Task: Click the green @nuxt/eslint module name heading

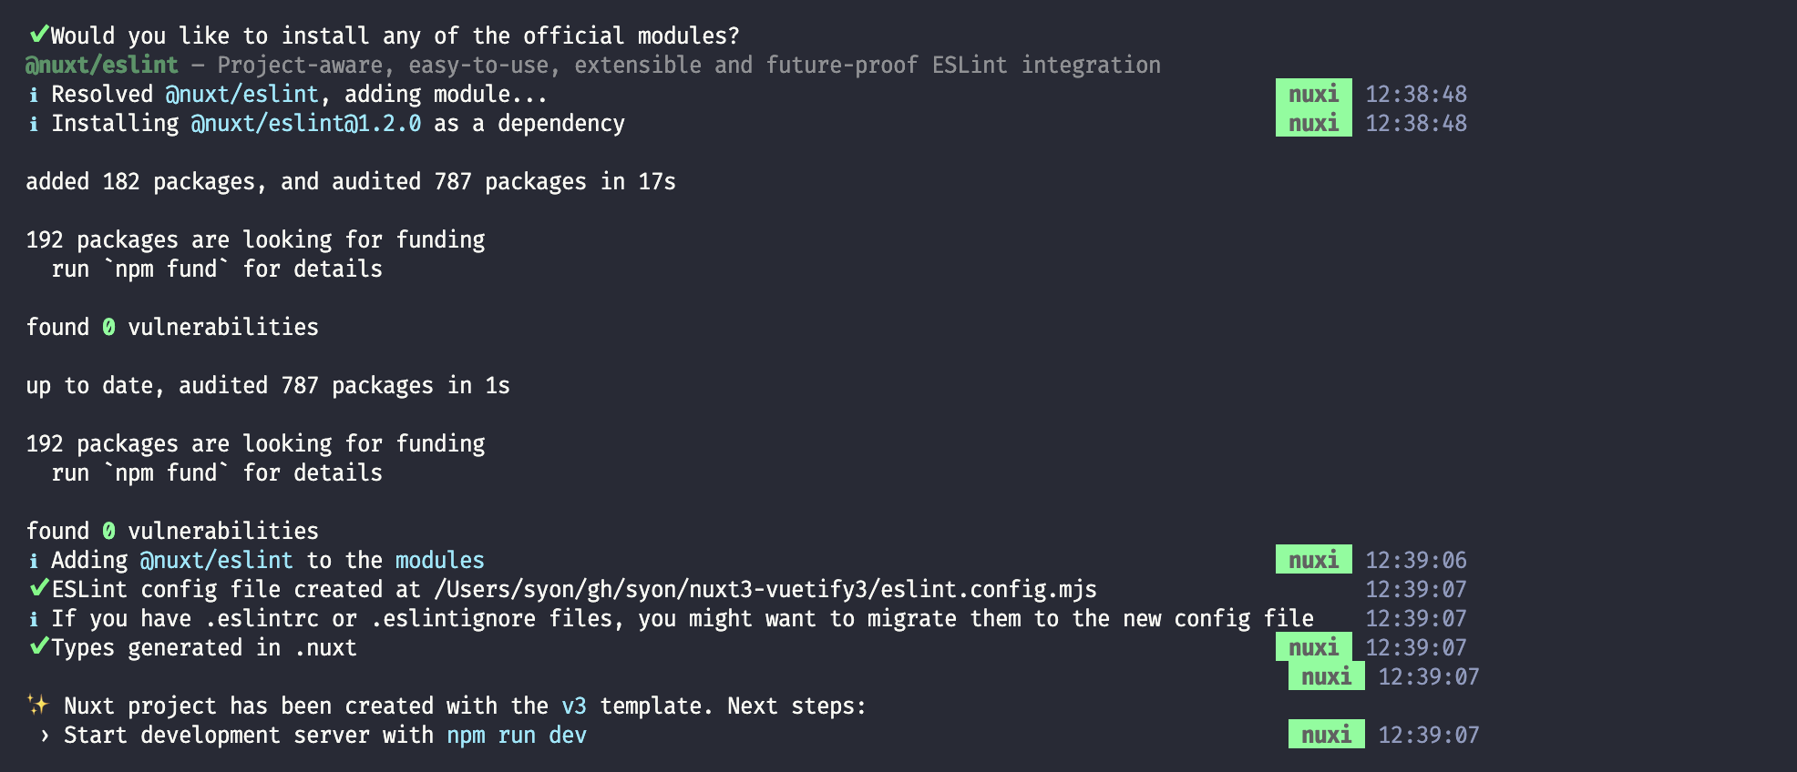Action: tap(101, 65)
